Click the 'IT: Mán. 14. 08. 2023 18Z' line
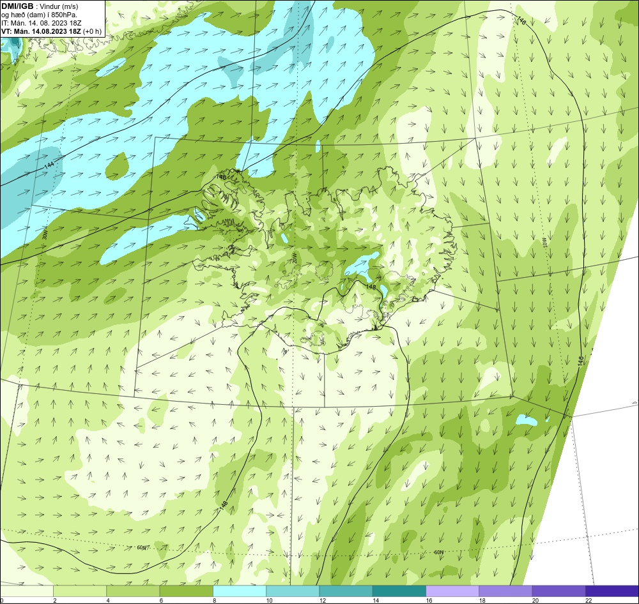This screenshot has height=604, width=639. click(41, 23)
